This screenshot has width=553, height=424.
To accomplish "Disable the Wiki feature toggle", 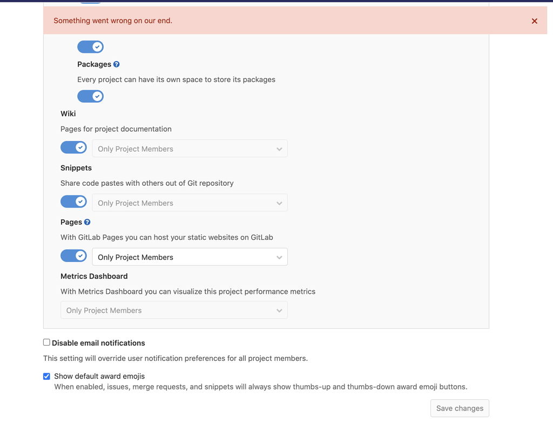I will pos(73,147).
